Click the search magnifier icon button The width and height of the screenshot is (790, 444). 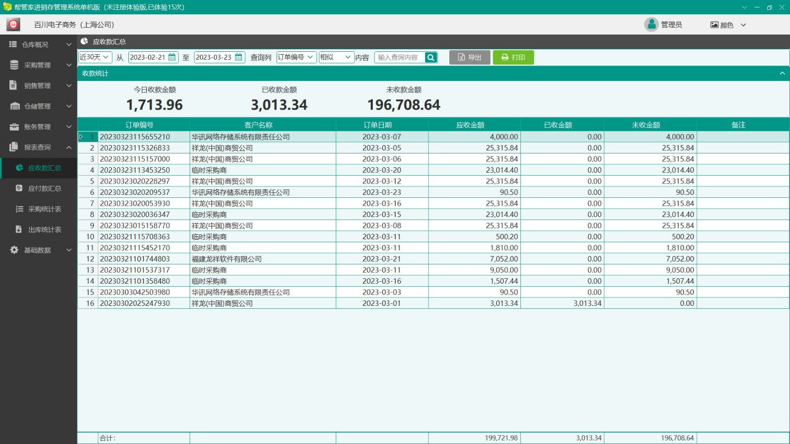pos(431,58)
